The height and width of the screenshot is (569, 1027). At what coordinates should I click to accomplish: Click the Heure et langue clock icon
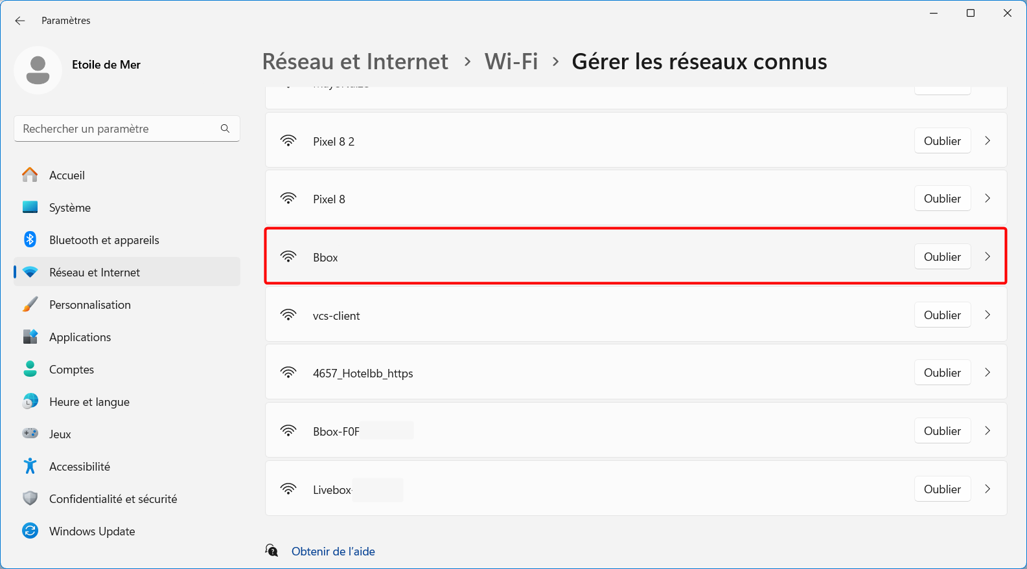[30, 401]
